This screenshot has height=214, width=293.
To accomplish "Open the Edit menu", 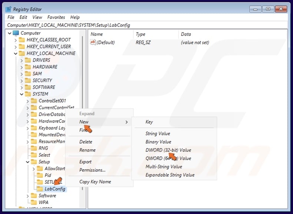I will pyautogui.click(x=23, y=17).
